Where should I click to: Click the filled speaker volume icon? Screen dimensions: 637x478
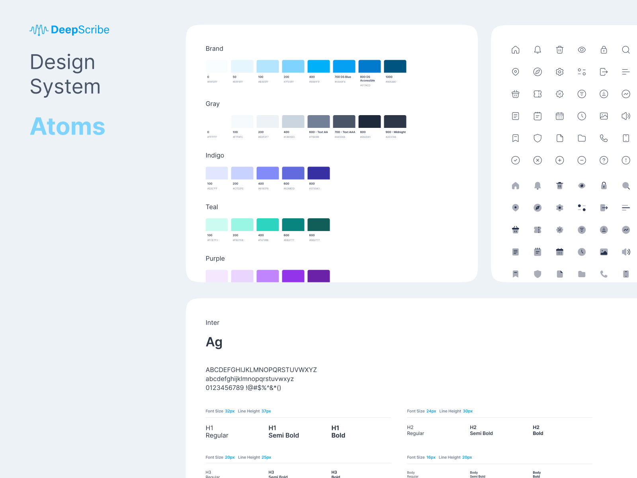626,252
